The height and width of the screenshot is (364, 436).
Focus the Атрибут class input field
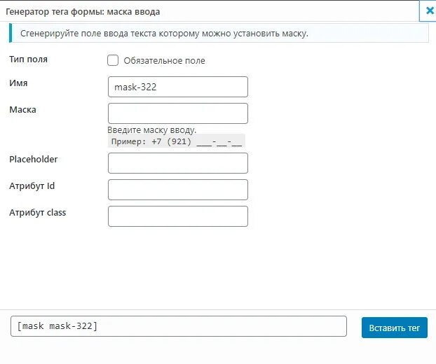point(177,216)
